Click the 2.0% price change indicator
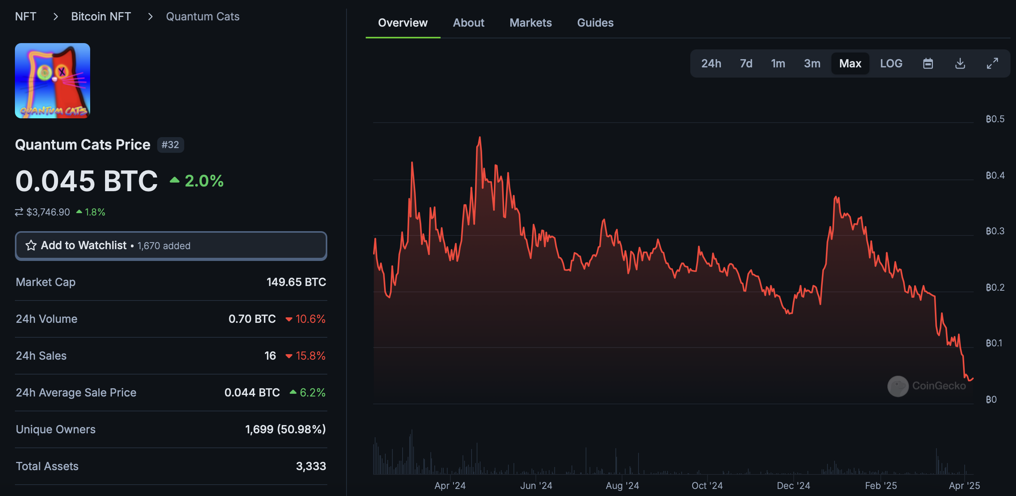 (x=197, y=181)
